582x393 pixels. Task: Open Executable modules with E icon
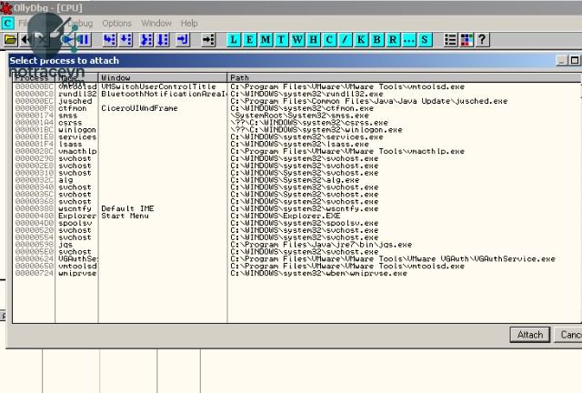(x=249, y=40)
